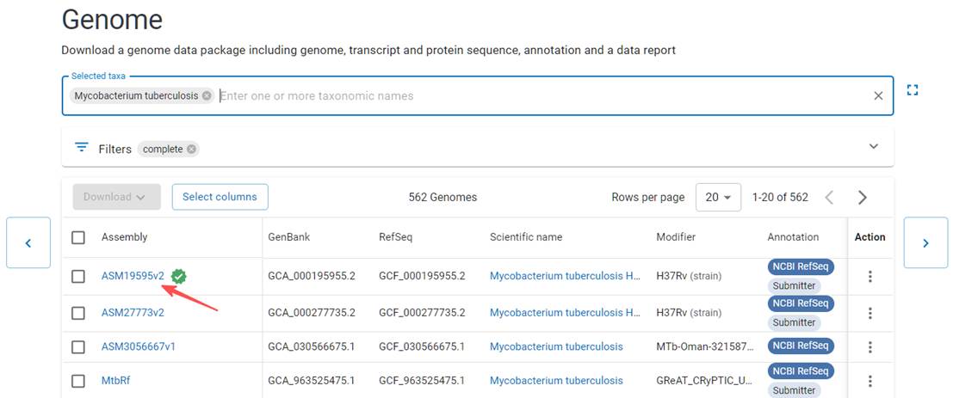Open the Rows per page dropdown
This screenshot has width=953, height=398.
click(x=718, y=197)
